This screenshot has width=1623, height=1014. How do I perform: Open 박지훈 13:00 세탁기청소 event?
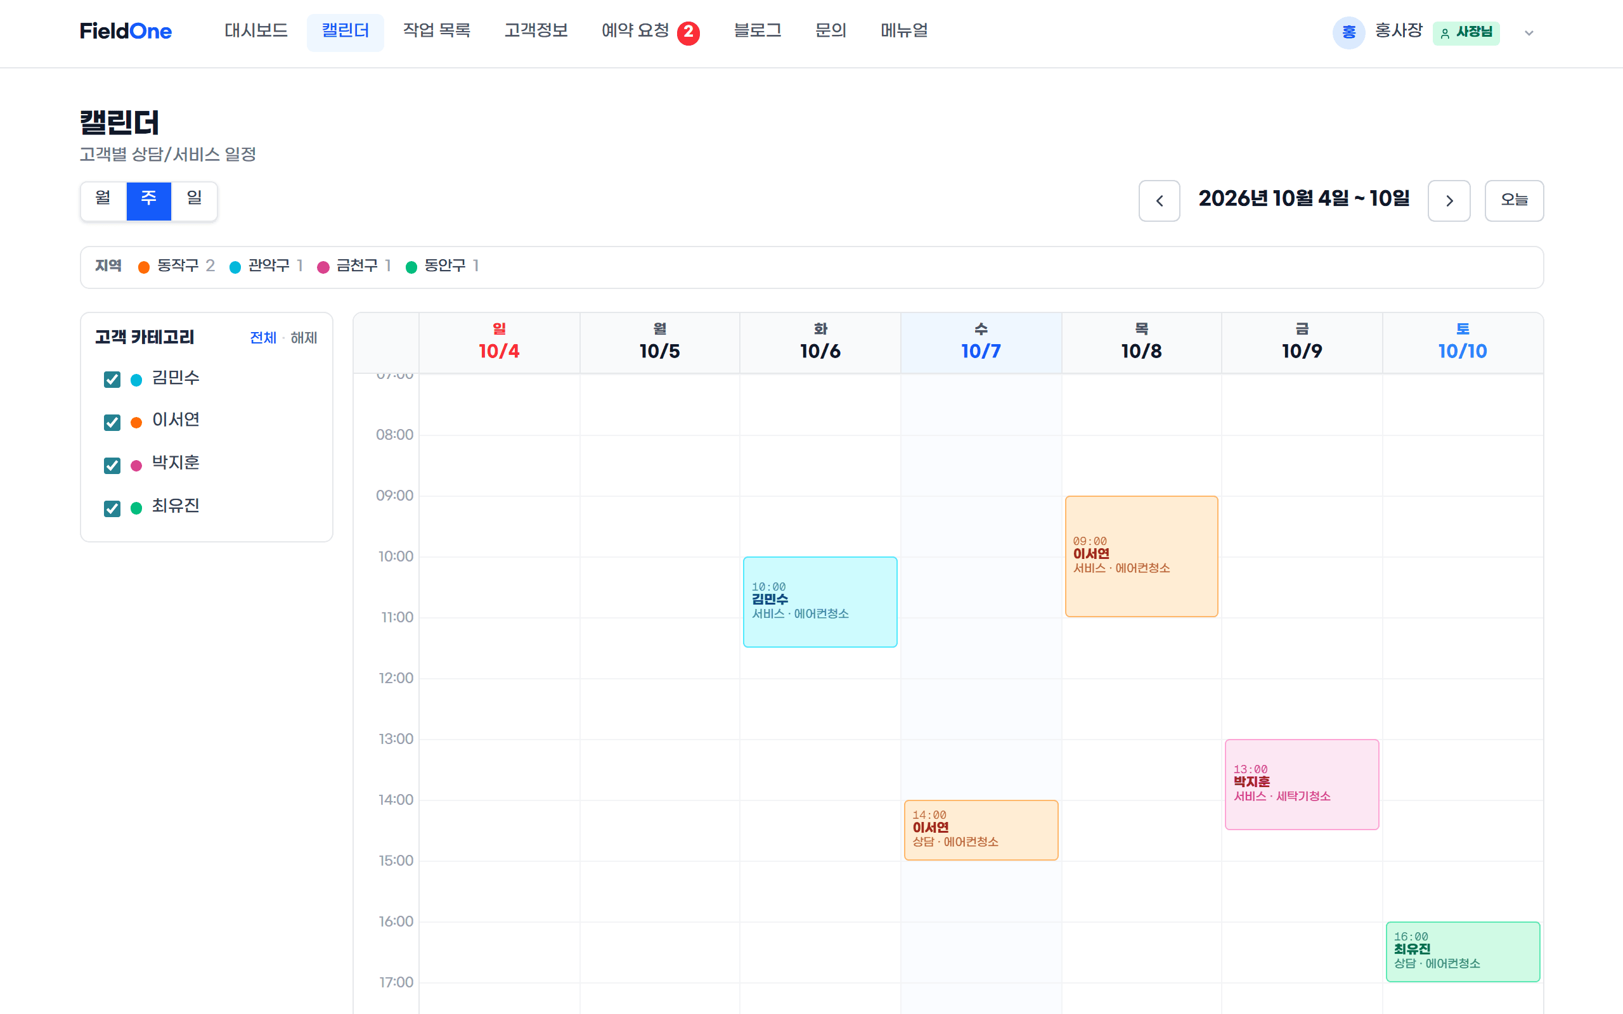coord(1301,784)
